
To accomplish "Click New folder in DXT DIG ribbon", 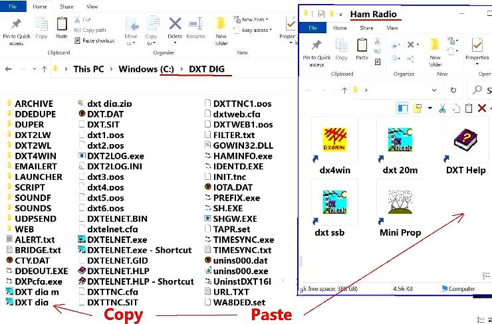I will tap(221, 31).
